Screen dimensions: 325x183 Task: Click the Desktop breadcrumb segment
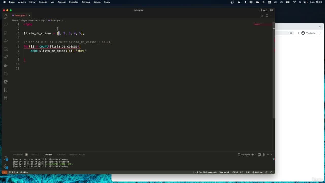point(34,20)
